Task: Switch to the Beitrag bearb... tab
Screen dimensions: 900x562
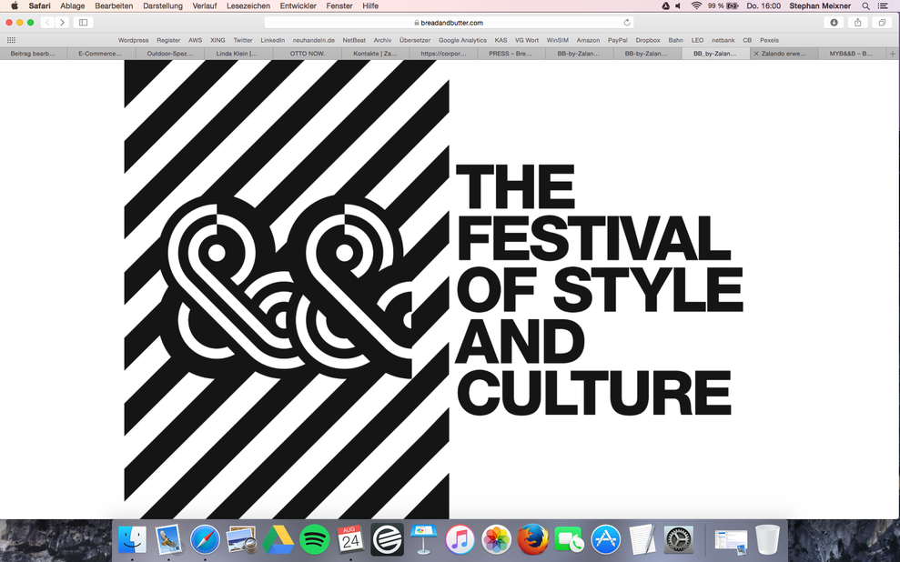Action: pyautogui.click(x=34, y=54)
